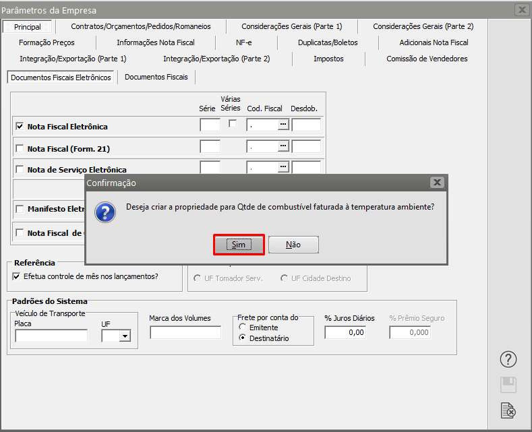This screenshot has width=532, height=432.
Task: Select Emitente for Frete por conta do
Action: [x=242, y=328]
